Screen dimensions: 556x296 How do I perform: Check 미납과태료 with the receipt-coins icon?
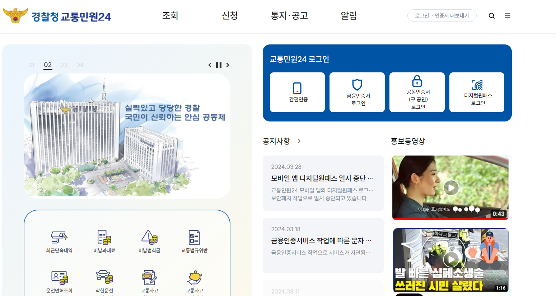pyautogui.click(x=104, y=237)
